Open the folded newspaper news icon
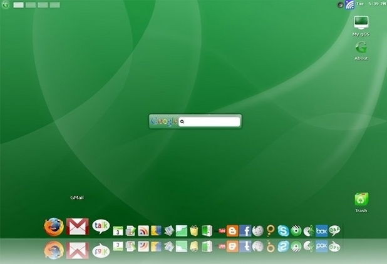Viewport: 387px width, 264px height. pyautogui.click(x=169, y=231)
